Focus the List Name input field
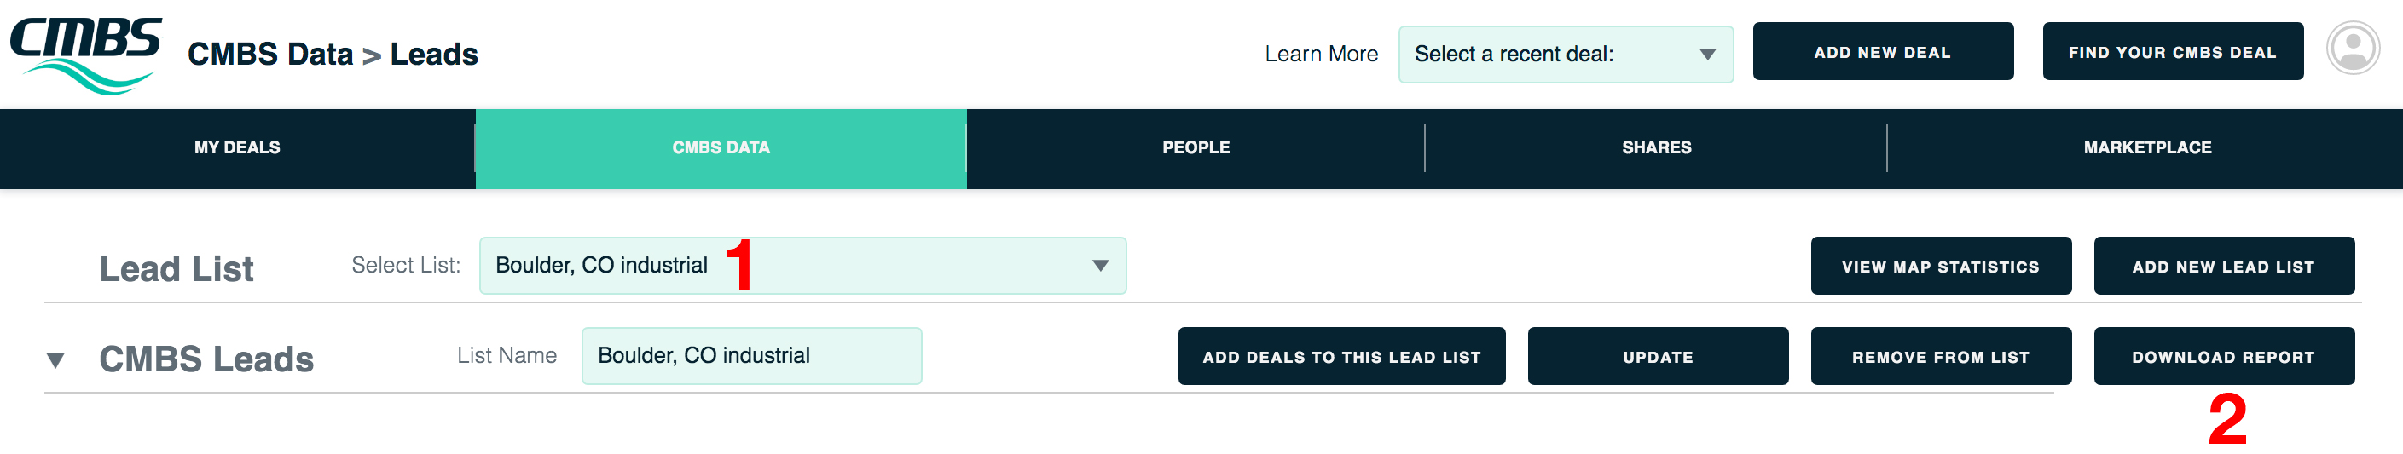 752,356
